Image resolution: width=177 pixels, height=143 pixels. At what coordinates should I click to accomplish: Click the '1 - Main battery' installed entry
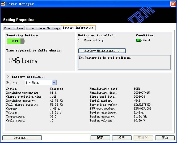91,40
